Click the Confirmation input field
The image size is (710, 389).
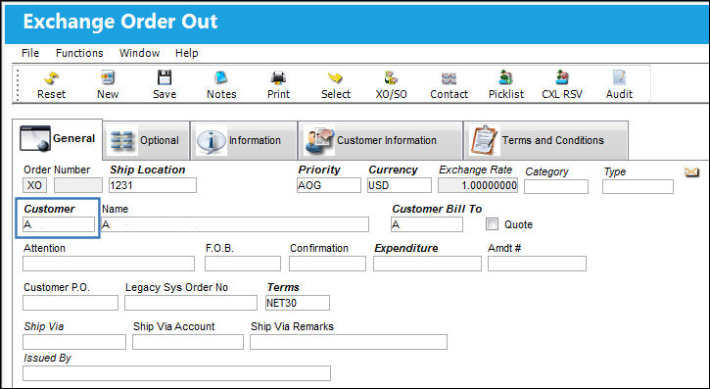[x=327, y=264]
